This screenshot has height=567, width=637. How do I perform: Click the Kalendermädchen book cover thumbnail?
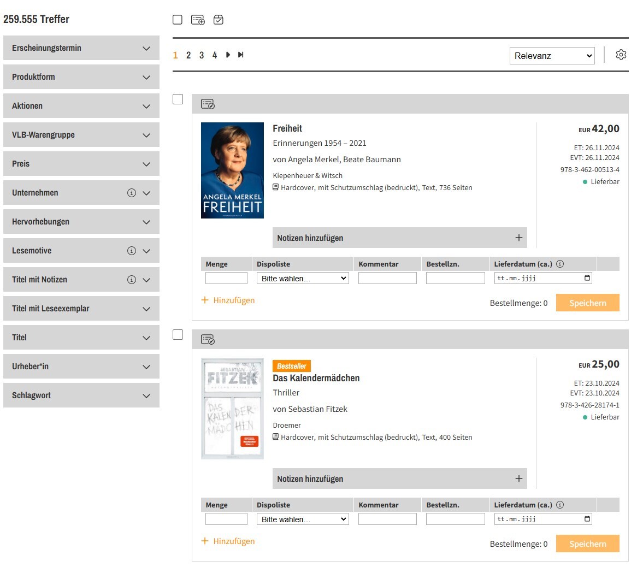click(232, 409)
